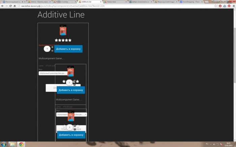Add the bottom product to the cart
Screen dimensions: 236x147
(71, 135)
